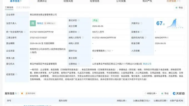The image size is (189, 106).
Task: Export shareholder info with the lower 导出 button
Action: point(165,94)
